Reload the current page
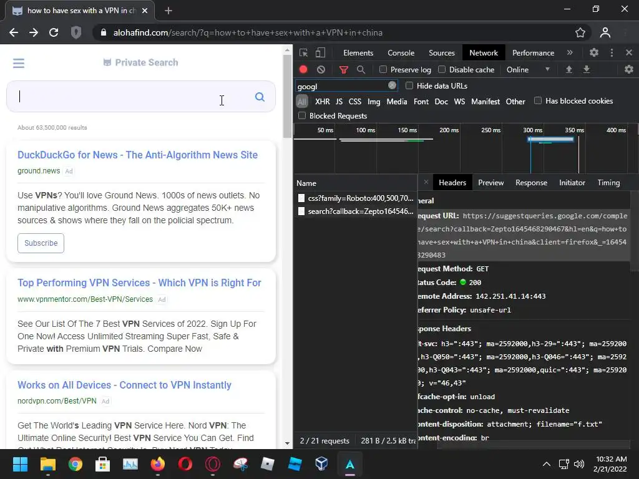This screenshot has height=479, width=639. click(54, 32)
